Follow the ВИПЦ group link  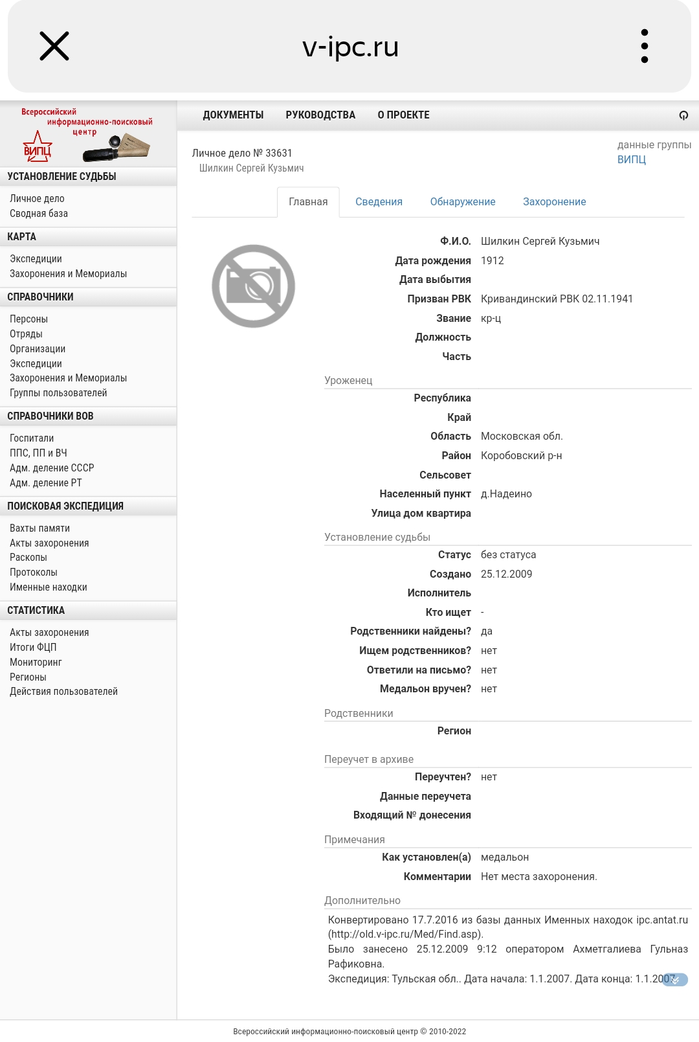pos(631,159)
